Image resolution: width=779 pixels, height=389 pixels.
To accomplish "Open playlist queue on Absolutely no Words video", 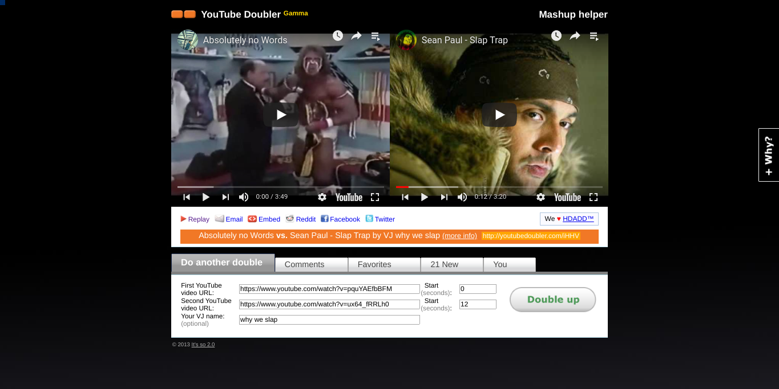I will (376, 36).
